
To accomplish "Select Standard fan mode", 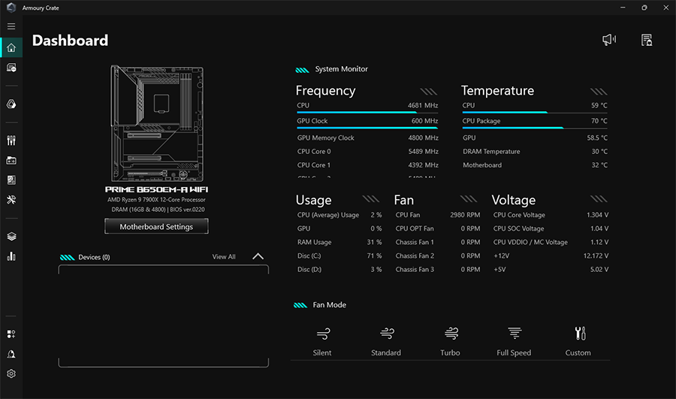I will tap(386, 341).
